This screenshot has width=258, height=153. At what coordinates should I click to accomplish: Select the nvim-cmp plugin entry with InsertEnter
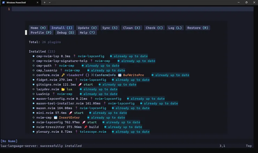(x=44, y=117)
